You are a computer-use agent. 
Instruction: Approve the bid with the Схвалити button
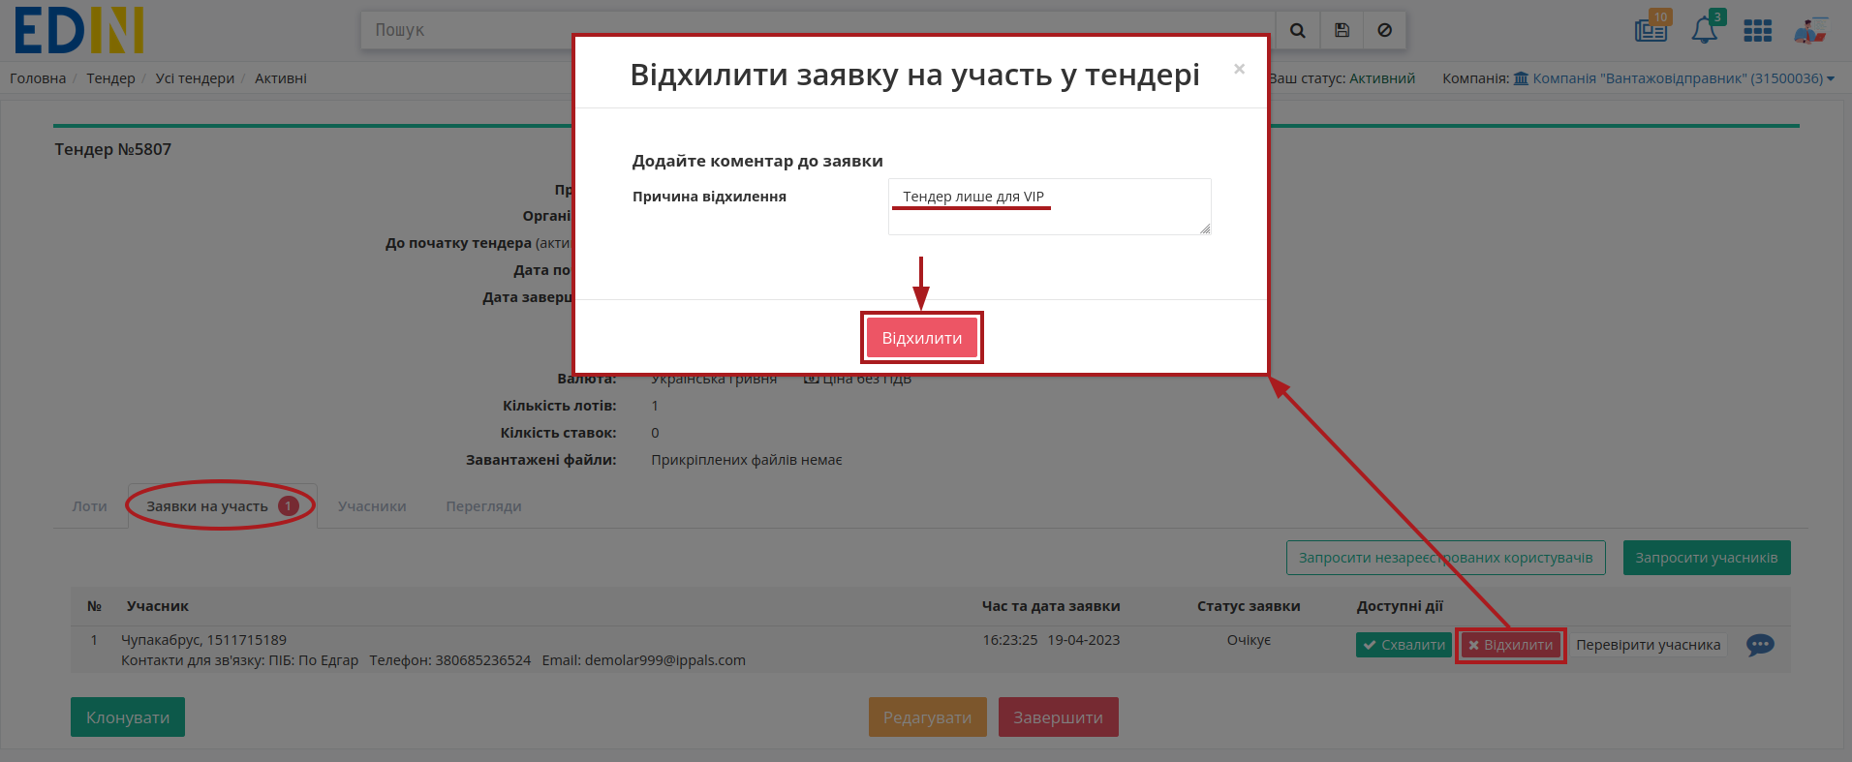point(1404,645)
